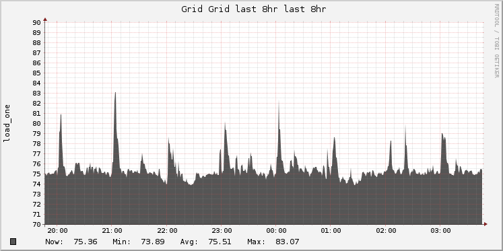This screenshot has height=251, width=503.
Task: Select the 20:00 time axis label
Action: 57,231
